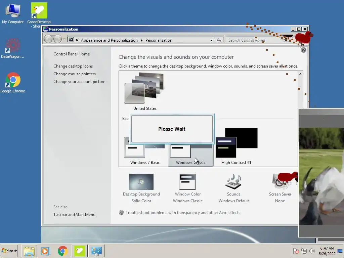Maximize the Personalization window
Viewport: 344px width, 258px height.
(299, 29)
